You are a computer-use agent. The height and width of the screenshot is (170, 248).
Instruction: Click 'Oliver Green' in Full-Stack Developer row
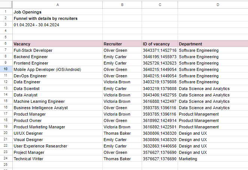click(122, 50)
